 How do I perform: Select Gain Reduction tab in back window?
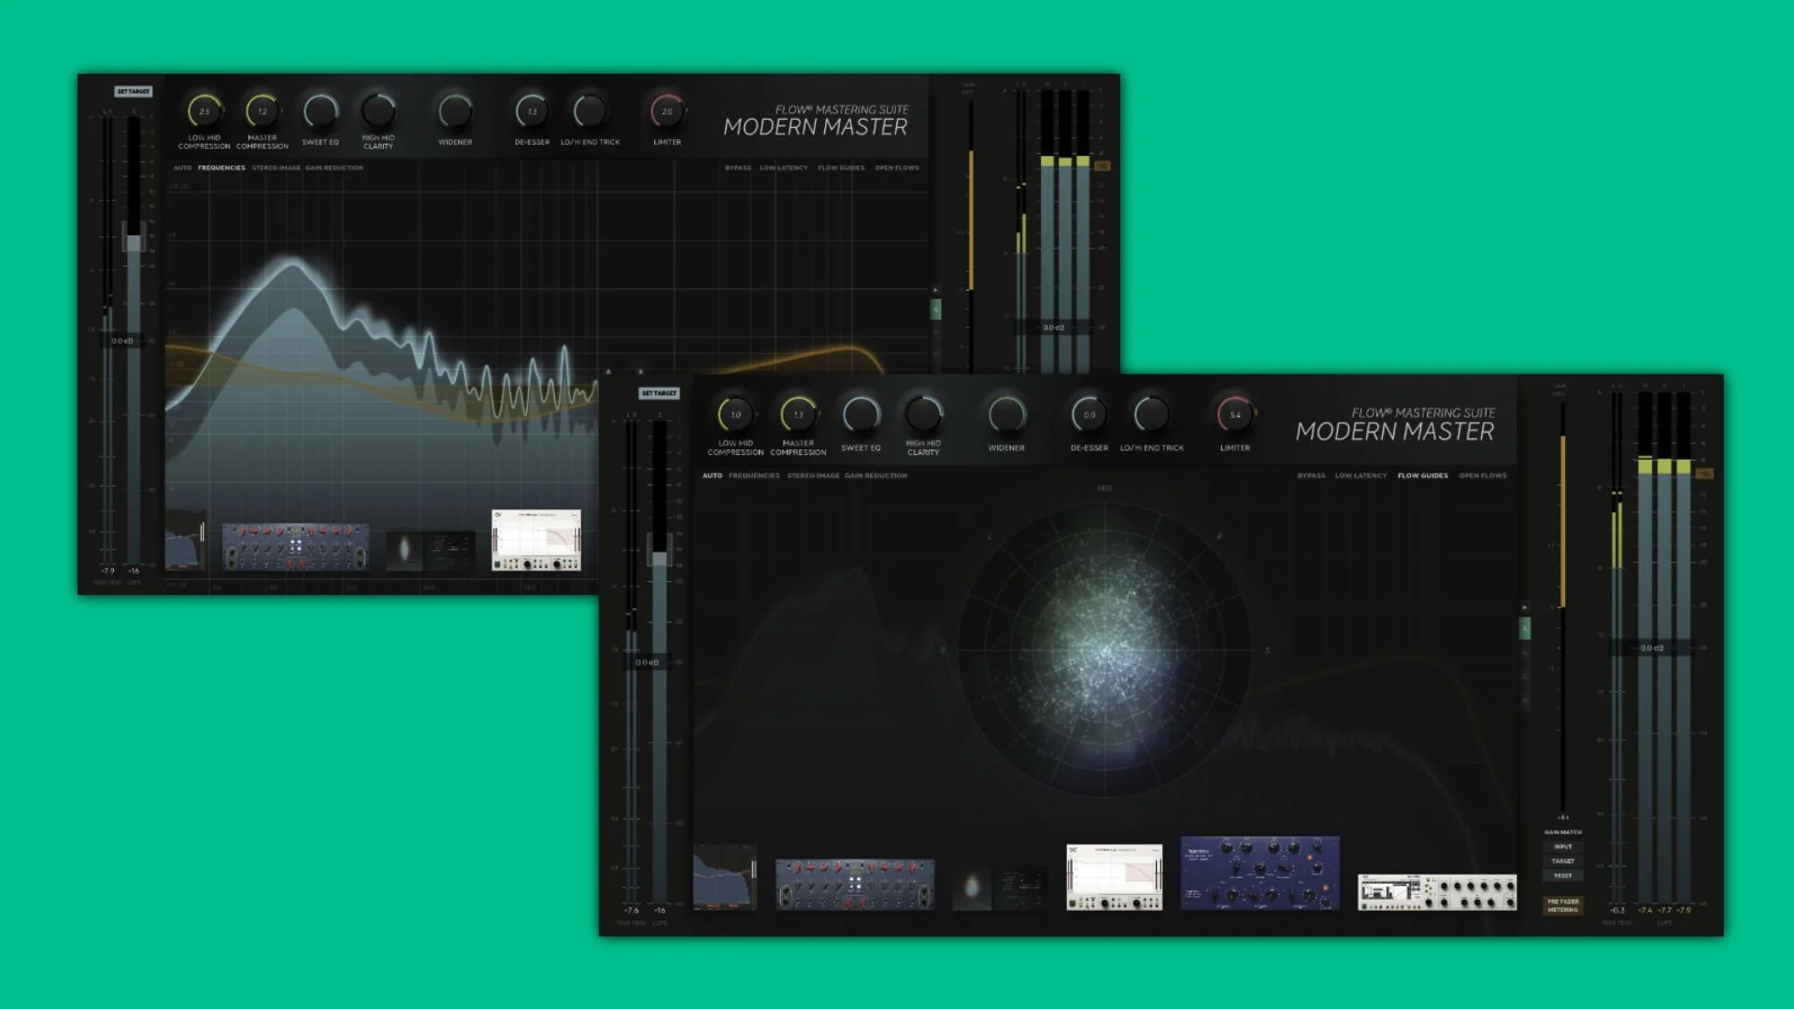[x=335, y=168]
